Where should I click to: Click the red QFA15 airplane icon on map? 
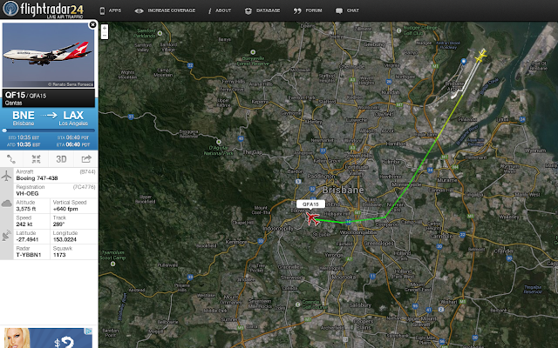point(312,218)
